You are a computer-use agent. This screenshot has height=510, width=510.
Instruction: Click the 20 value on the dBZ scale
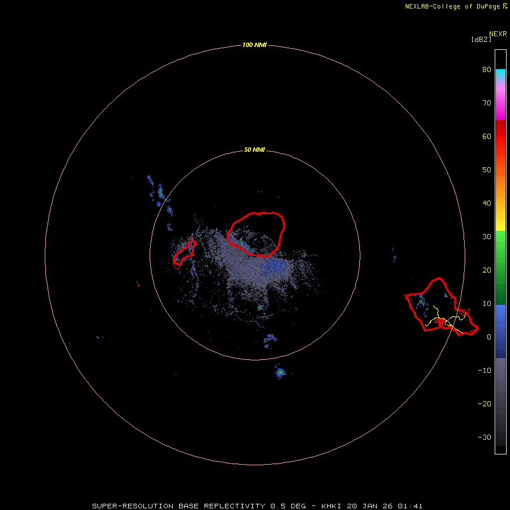click(x=487, y=270)
